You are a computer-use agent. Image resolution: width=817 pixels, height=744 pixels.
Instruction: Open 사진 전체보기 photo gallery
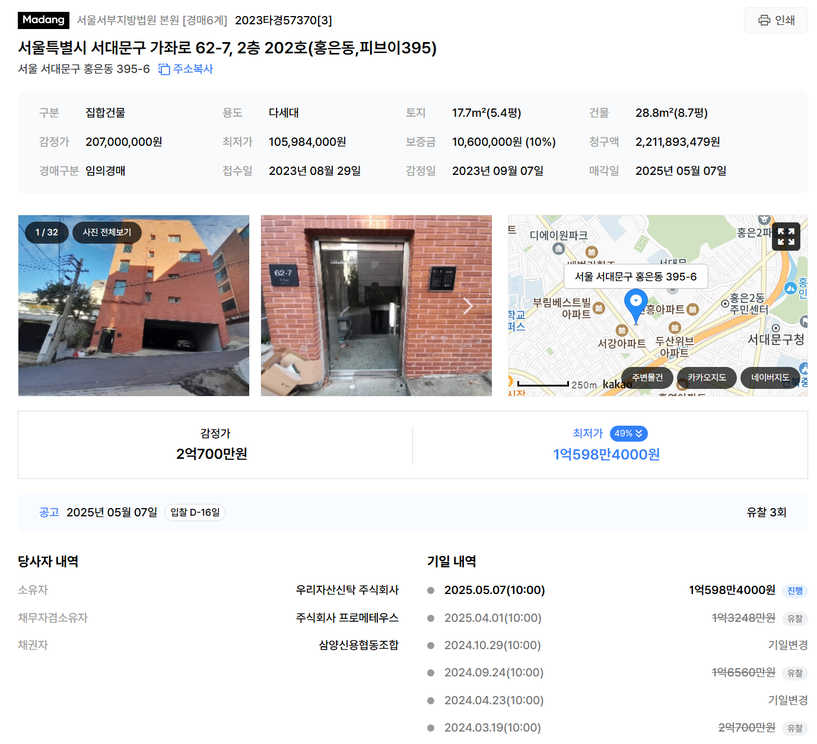point(107,232)
